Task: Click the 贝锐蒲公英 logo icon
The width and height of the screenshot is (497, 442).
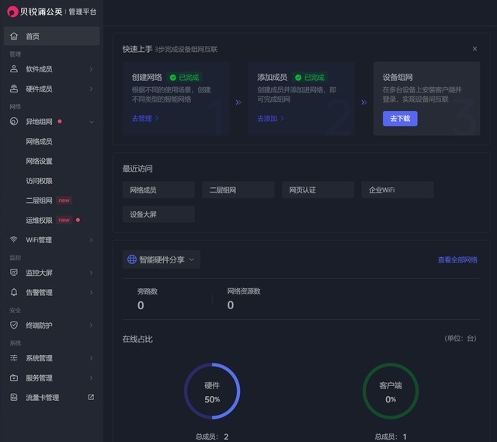Action: [12, 12]
